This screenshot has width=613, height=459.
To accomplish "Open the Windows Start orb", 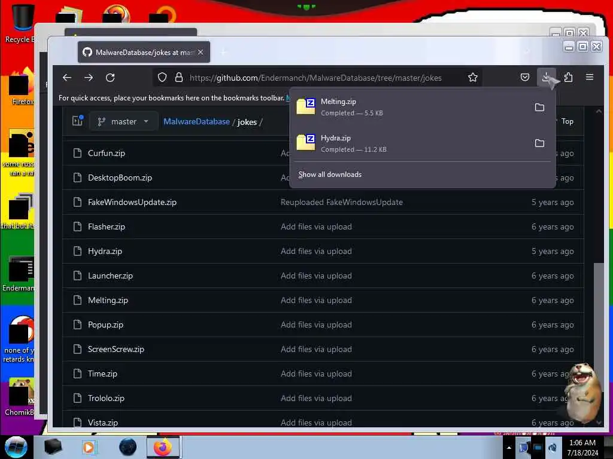I will coord(16,447).
